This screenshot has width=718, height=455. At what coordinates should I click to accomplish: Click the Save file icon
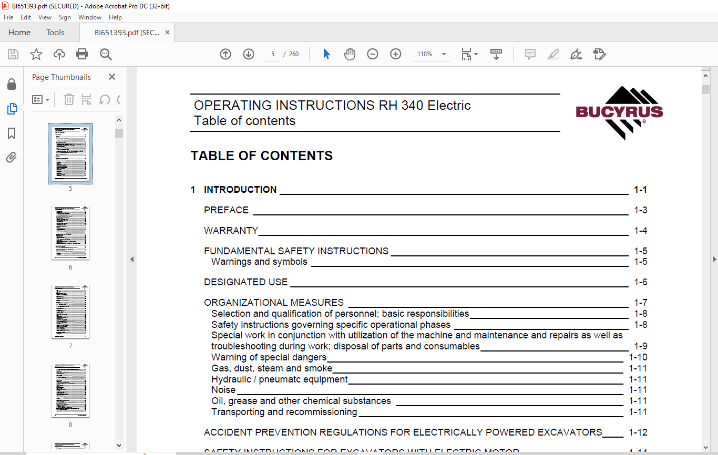click(x=13, y=54)
